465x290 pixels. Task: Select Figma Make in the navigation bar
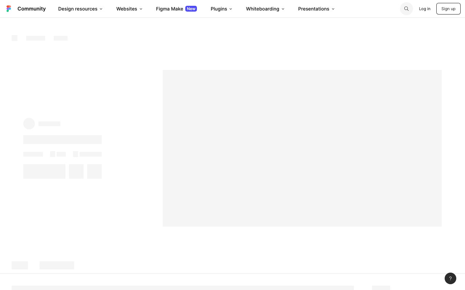click(169, 9)
